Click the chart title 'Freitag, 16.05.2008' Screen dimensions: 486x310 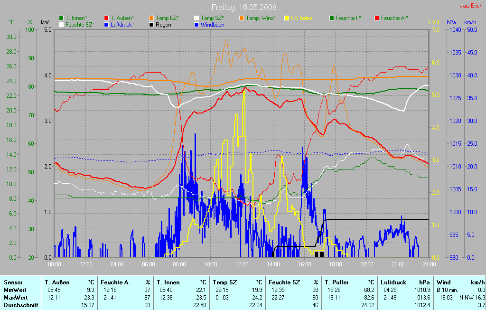coord(244,7)
